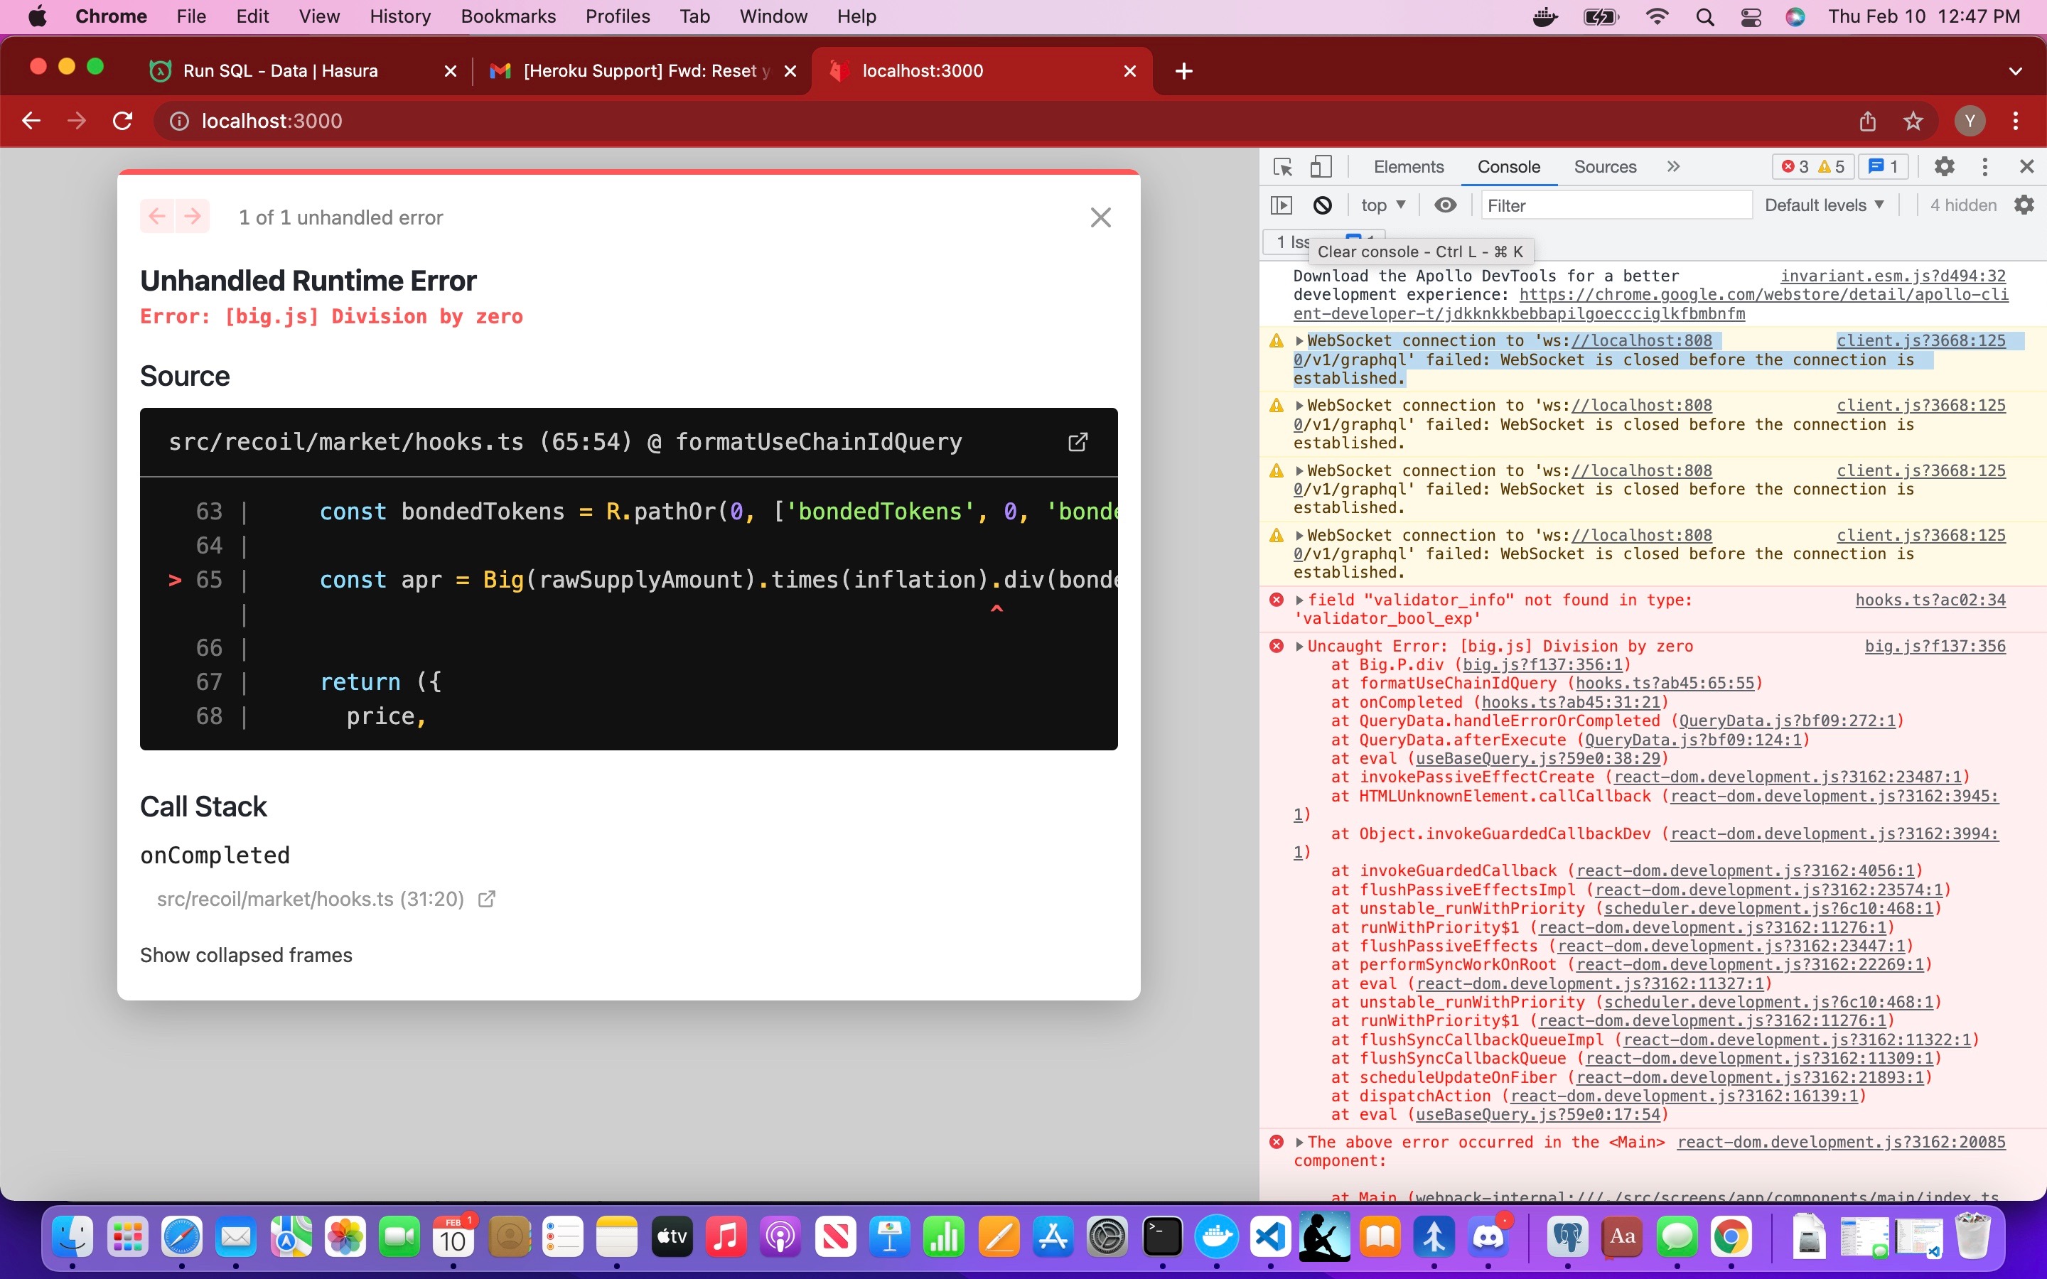Open hooks.ts in editor via external link icon
Screen dimensions: 2047x1279
1078,441
